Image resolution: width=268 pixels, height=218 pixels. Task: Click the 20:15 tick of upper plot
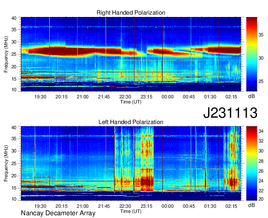pyautogui.click(x=61, y=97)
